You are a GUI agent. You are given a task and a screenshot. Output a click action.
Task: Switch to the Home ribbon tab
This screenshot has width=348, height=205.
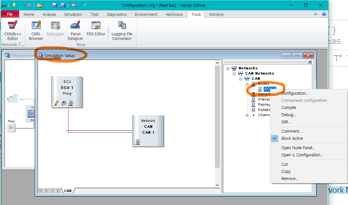point(29,14)
